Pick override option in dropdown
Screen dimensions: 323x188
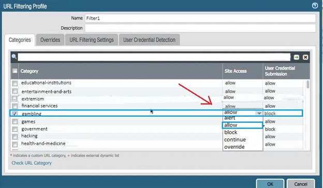click(234, 147)
